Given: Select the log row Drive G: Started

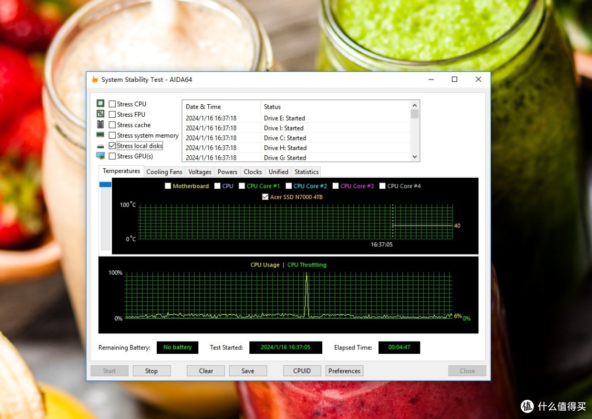Looking at the screenshot, I should [x=297, y=157].
